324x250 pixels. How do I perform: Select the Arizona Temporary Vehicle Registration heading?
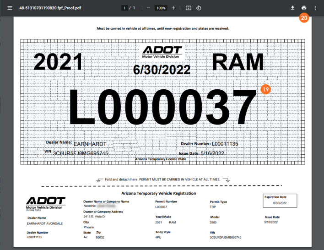point(159,193)
